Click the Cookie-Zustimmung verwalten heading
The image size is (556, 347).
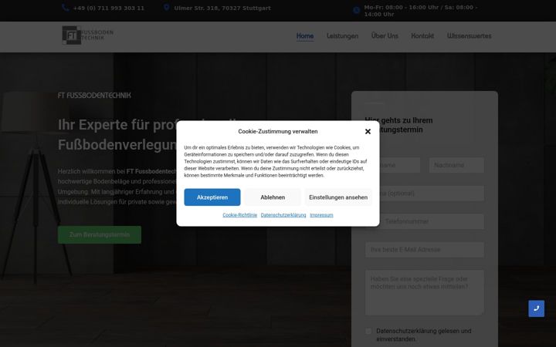coord(278,131)
